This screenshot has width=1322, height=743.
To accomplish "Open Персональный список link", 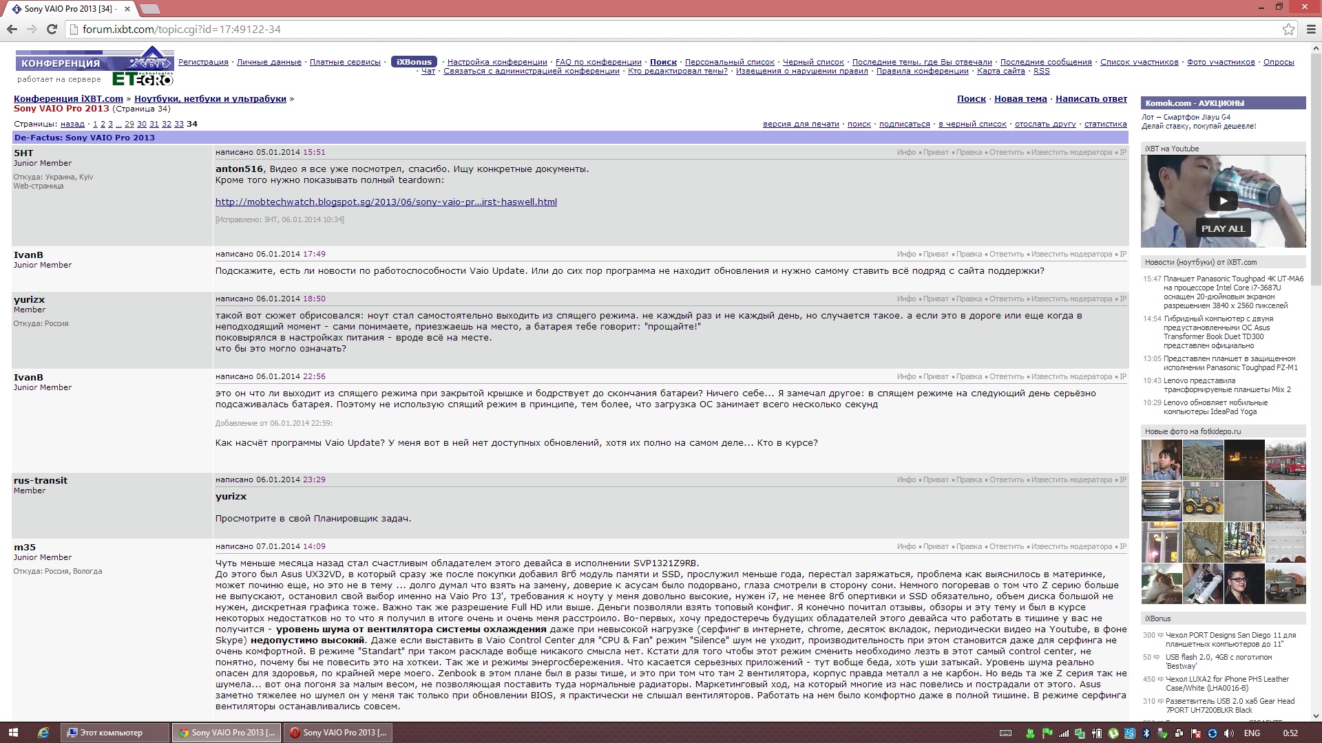I will 730,62.
